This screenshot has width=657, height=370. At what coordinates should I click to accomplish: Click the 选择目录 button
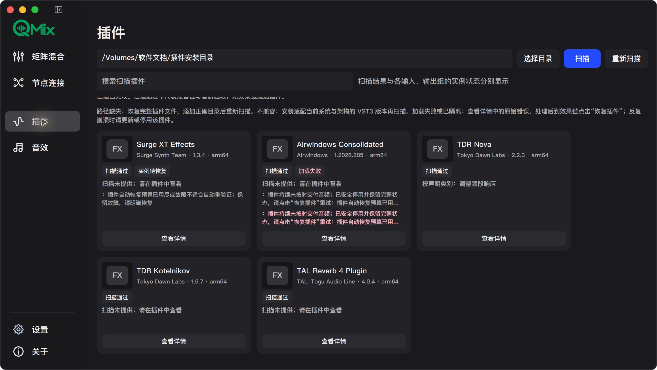538,59
